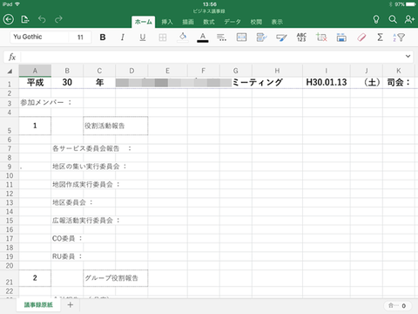This screenshot has width=418, height=314.
Task: Open the lightbulb help search
Action: [376, 19]
